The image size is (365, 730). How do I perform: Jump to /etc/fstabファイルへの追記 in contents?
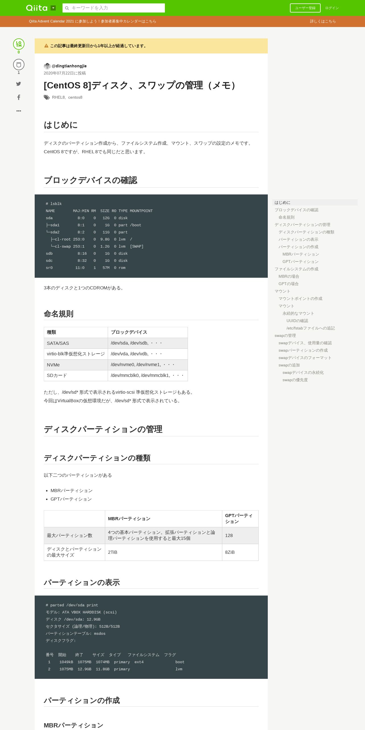pyautogui.click(x=311, y=328)
